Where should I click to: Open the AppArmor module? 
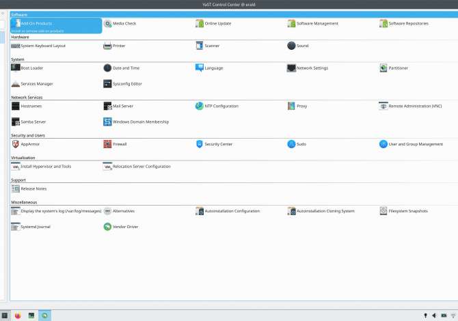click(25, 144)
